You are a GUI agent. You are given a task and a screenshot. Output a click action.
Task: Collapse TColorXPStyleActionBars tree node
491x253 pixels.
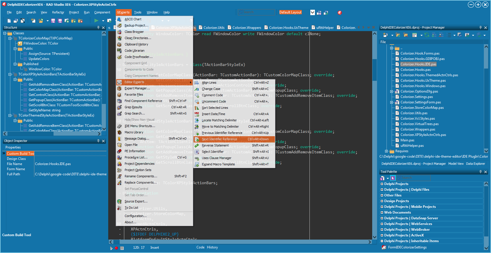point(10,75)
